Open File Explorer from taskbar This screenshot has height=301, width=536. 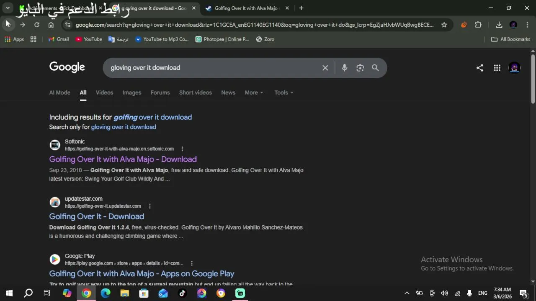[x=124, y=293]
